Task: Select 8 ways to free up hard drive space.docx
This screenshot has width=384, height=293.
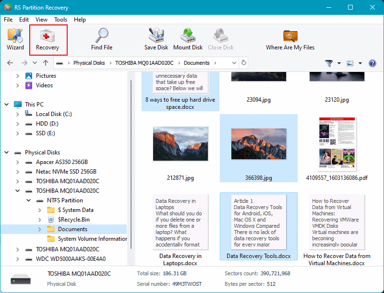Action: point(180,92)
